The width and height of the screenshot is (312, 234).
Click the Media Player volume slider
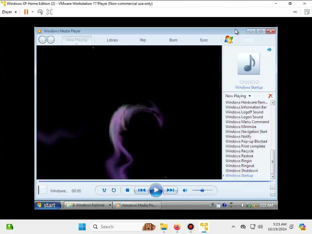coord(202,190)
